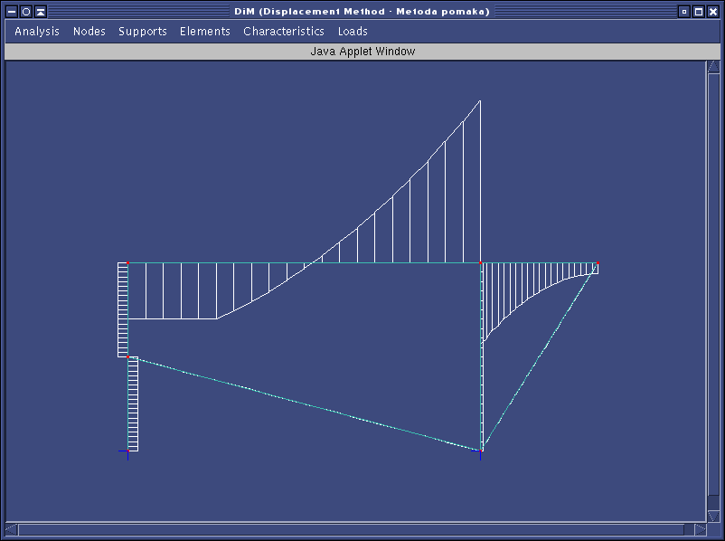
Task: Click the Java Applet Window label
Action: (x=362, y=52)
